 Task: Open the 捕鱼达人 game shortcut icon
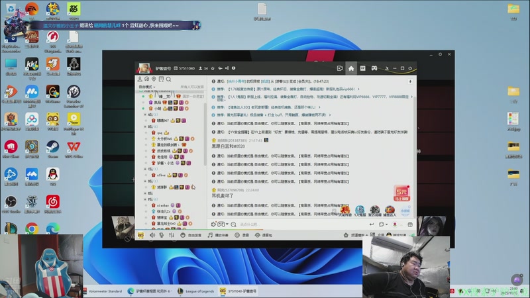(x=390, y=211)
